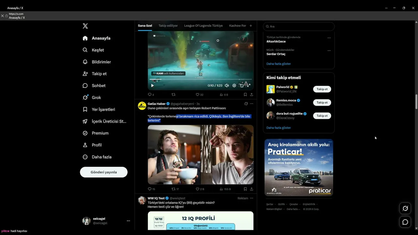
Task: Switch to the Sana özel tab
Action: [x=145, y=26]
